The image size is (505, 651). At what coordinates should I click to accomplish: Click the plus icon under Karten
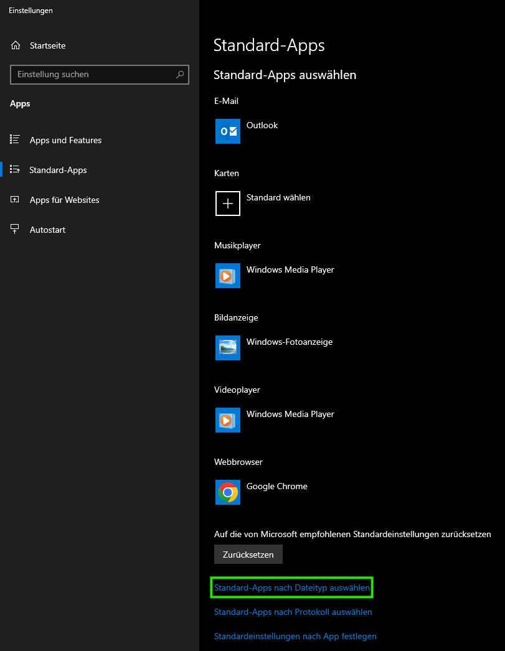227,204
